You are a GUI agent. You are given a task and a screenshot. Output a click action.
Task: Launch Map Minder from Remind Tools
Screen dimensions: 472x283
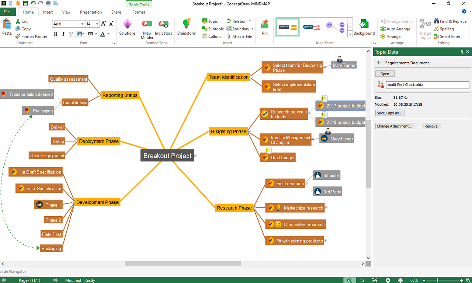[147, 28]
